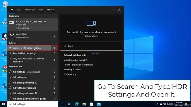The image size is (191, 107).
Task: Expand chevron next to Enable HDR streaming
Action: 55,53
